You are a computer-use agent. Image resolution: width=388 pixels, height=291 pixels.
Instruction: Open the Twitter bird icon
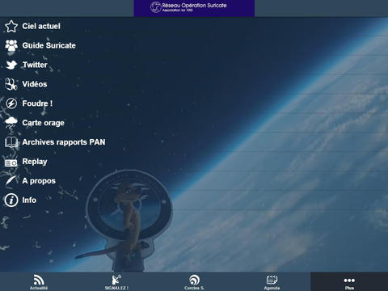click(11, 65)
